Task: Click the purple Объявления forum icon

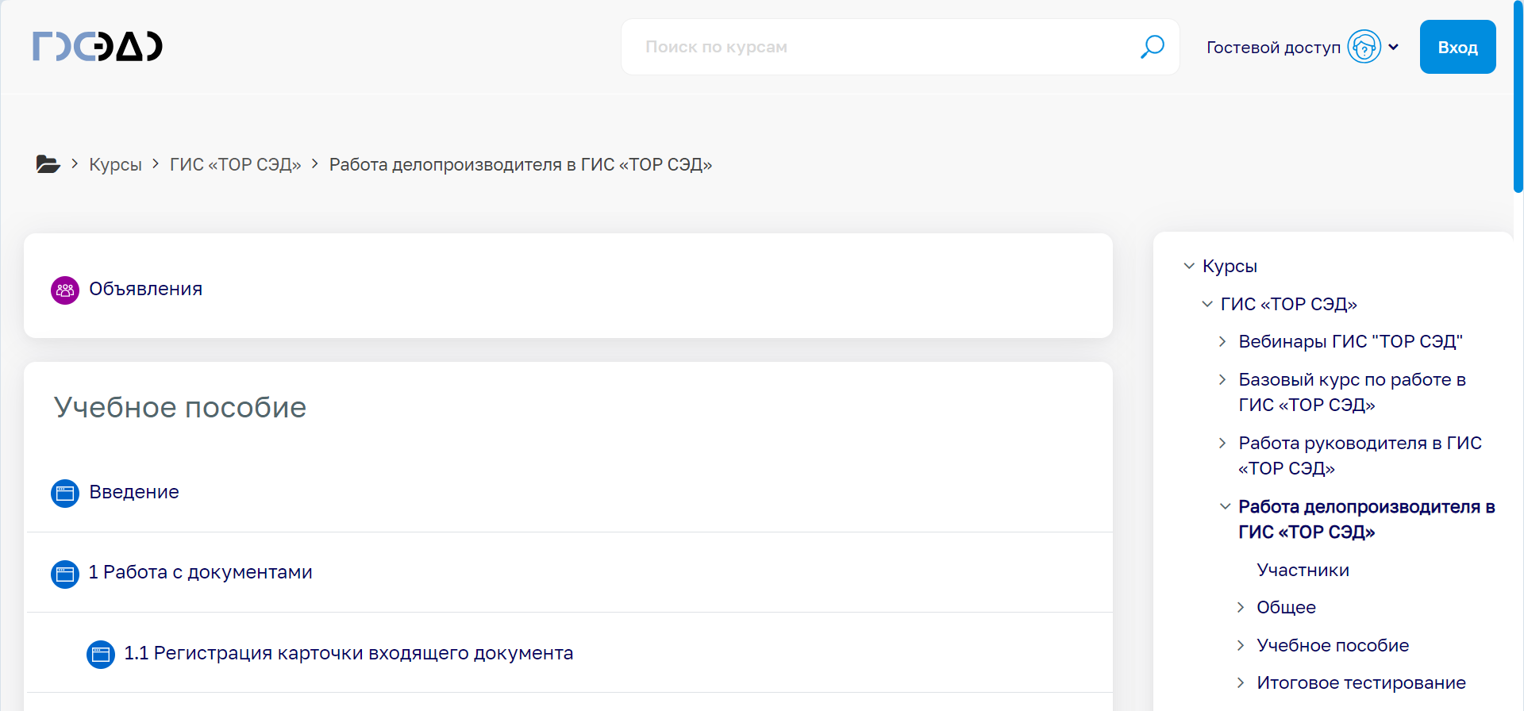Action: click(65, 290)
